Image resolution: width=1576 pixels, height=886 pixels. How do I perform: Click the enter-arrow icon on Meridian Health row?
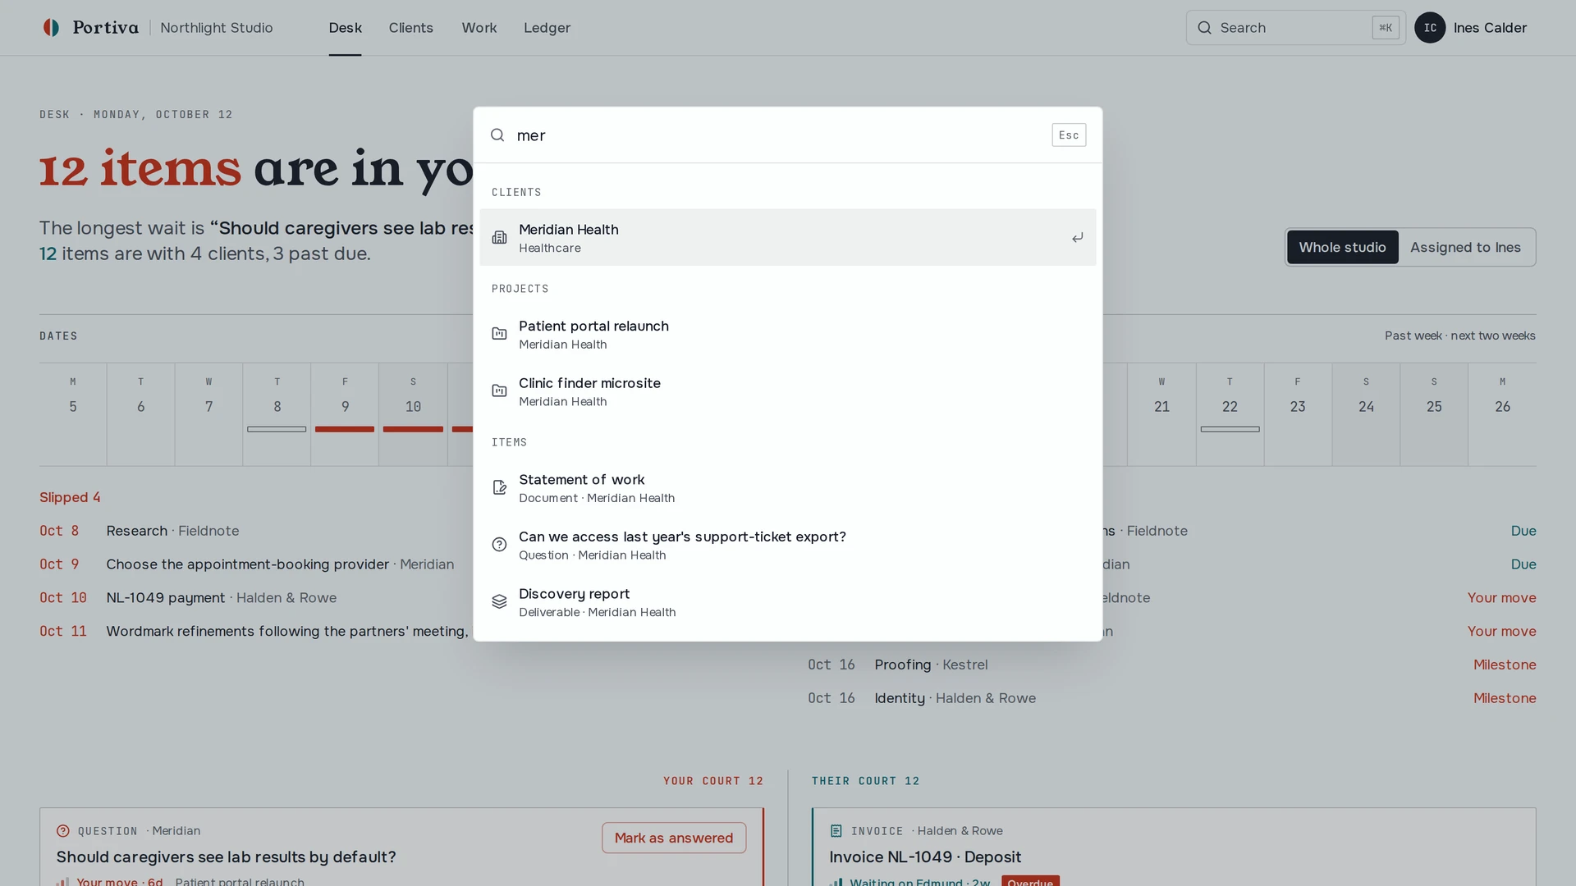[1077, 238]
